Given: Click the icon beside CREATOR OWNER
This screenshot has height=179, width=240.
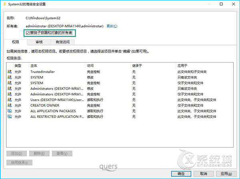Looking at the screenshot, I should tap(10, 105).
